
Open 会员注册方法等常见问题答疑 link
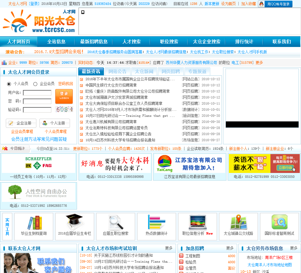[x=39, y=139]
